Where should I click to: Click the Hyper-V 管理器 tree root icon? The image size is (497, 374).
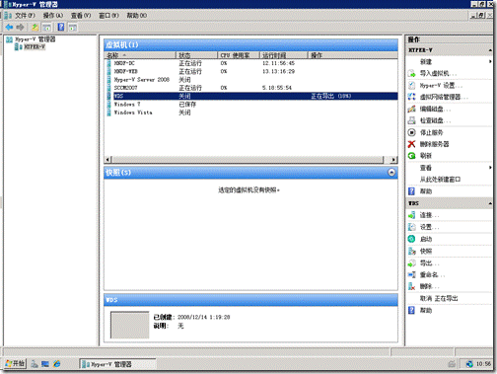pyautogui.click(x=10, y=39)
